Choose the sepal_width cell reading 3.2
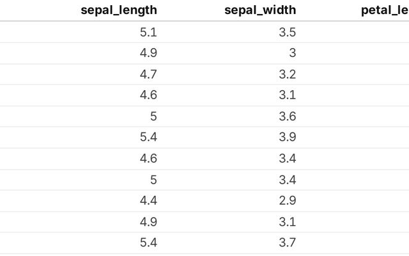Screen dimensions: 409x256 click(x=288, y=74)
